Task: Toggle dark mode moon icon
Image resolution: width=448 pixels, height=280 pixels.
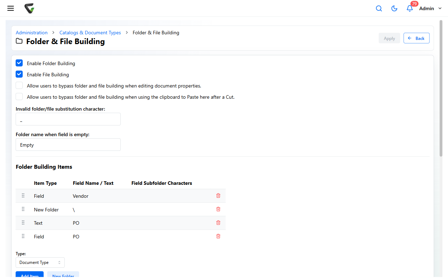Action: coord(394,8)
